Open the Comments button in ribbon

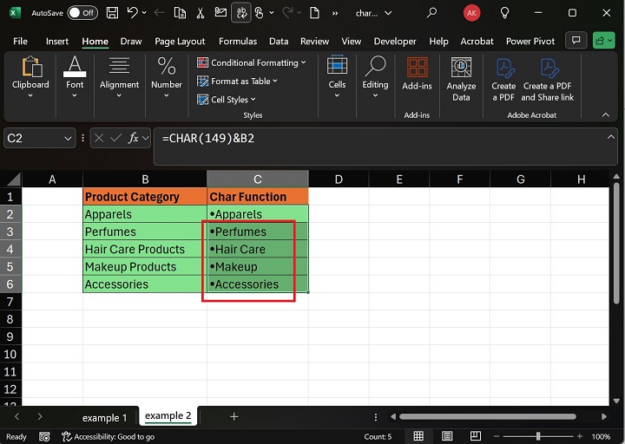pos(574,41)
